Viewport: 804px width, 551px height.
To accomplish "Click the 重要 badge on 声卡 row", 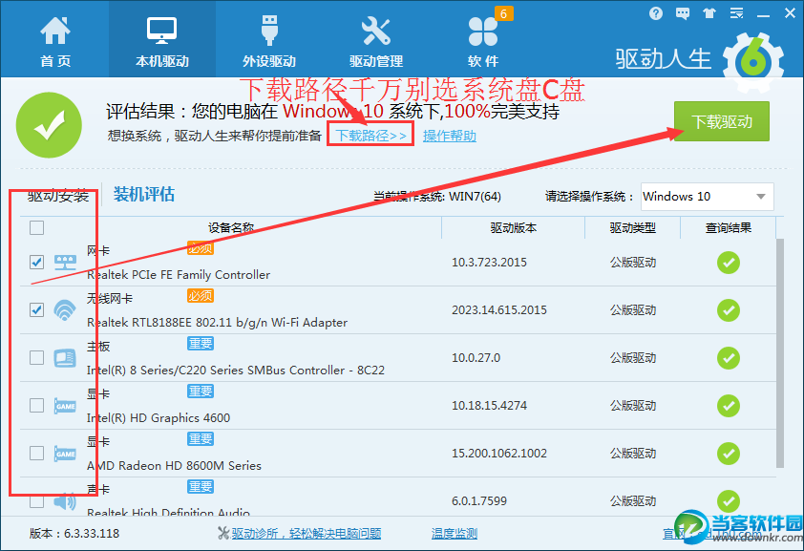I will (x=201, y=486).
